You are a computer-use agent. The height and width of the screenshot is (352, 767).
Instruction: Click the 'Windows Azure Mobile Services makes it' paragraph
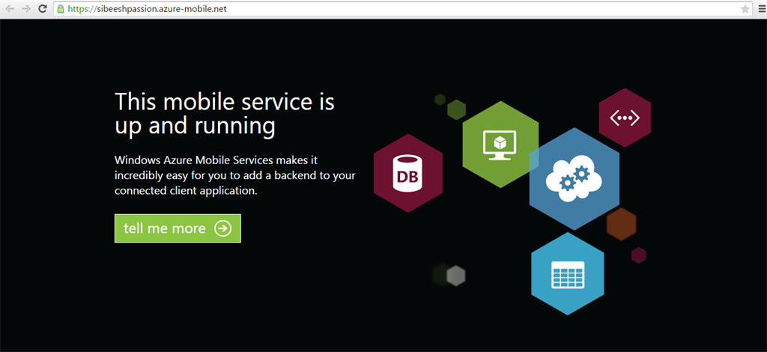click(234, 175)
